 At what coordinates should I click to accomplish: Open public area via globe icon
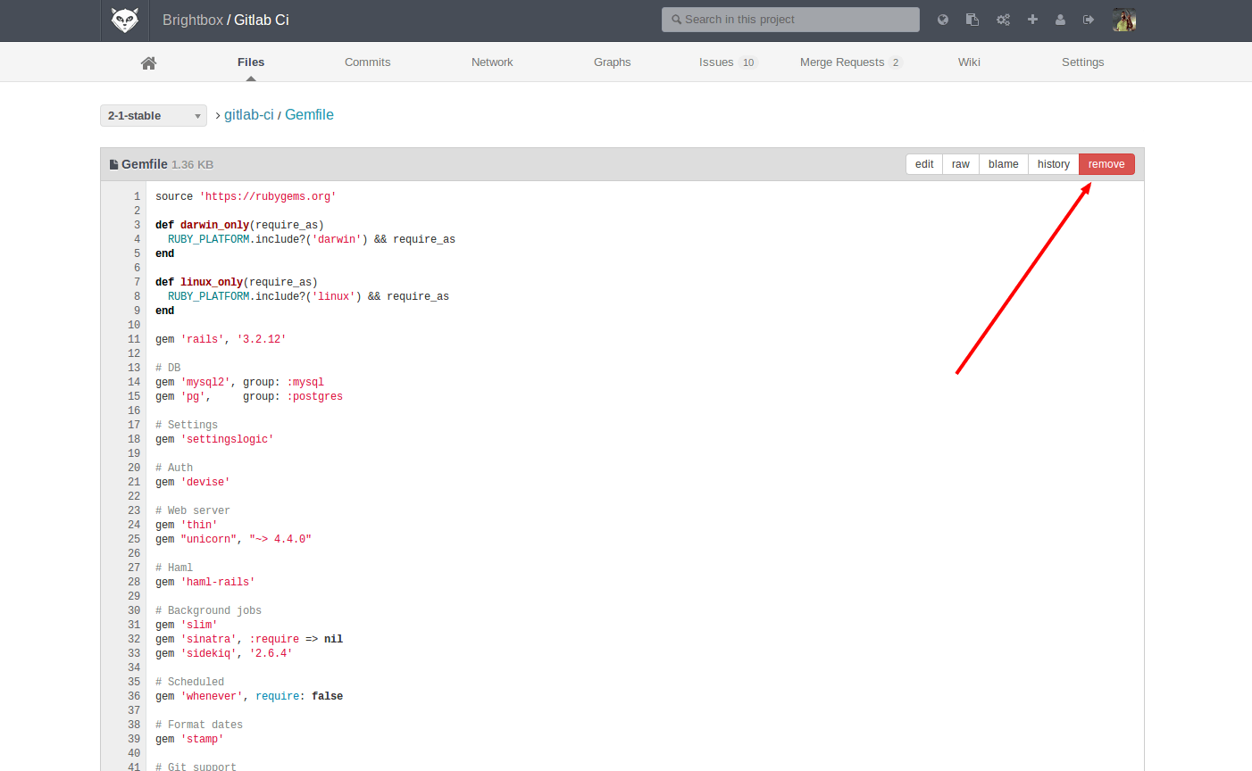pos(943,20)
